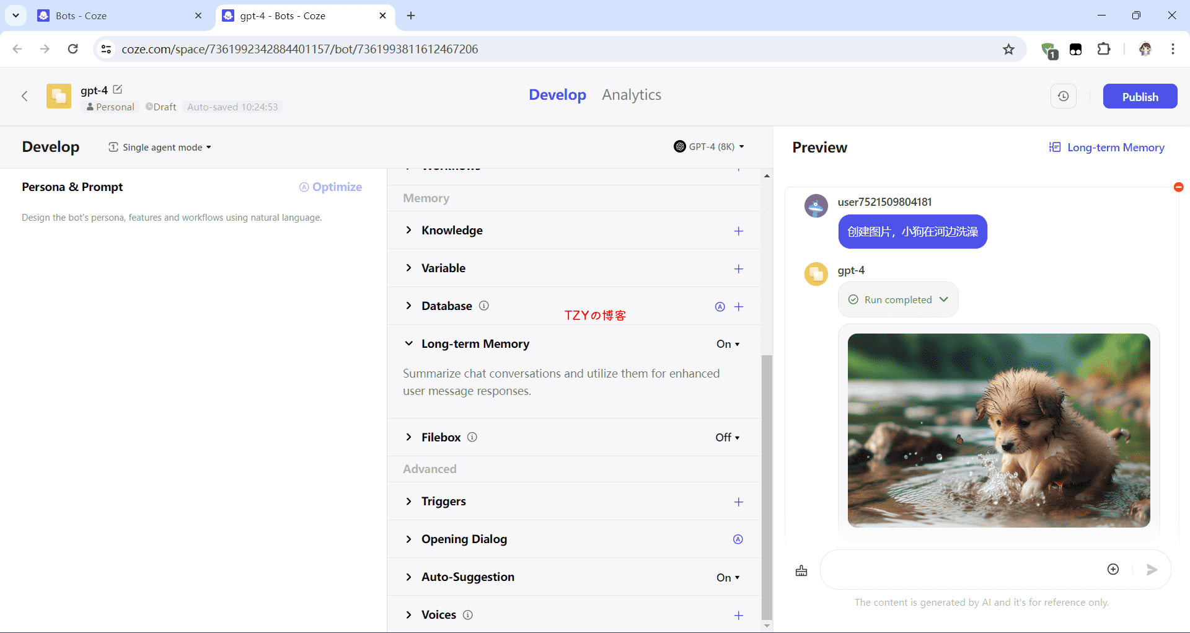1190x633 pixels.
Task: Click the generated puppy image thumbnail
Action: pos(998,430)
